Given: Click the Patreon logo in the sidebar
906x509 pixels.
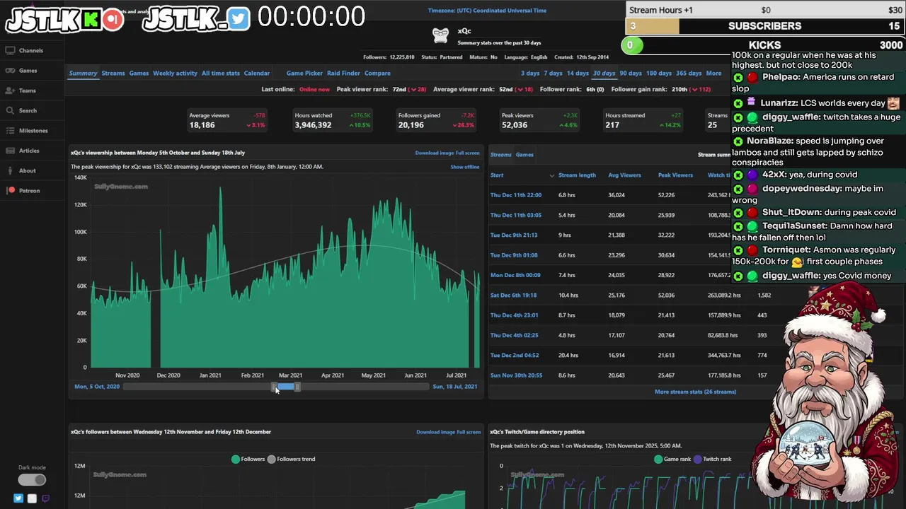Looking at the screenshot, I should pos(11,190).
